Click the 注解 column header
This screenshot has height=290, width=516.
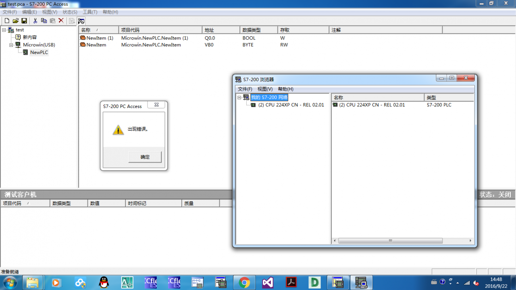click(x=386, y=30)
